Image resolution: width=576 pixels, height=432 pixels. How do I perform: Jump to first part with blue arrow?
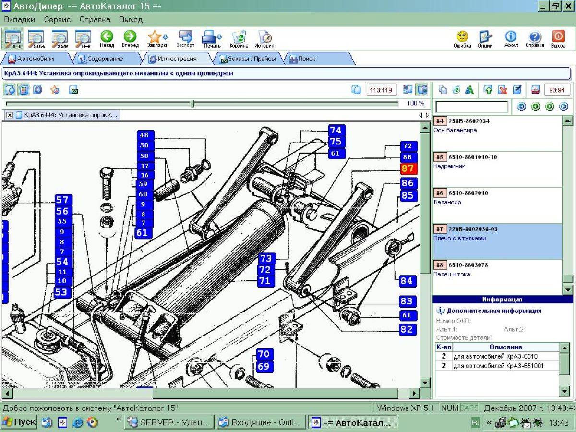click(x=521, y=107)
